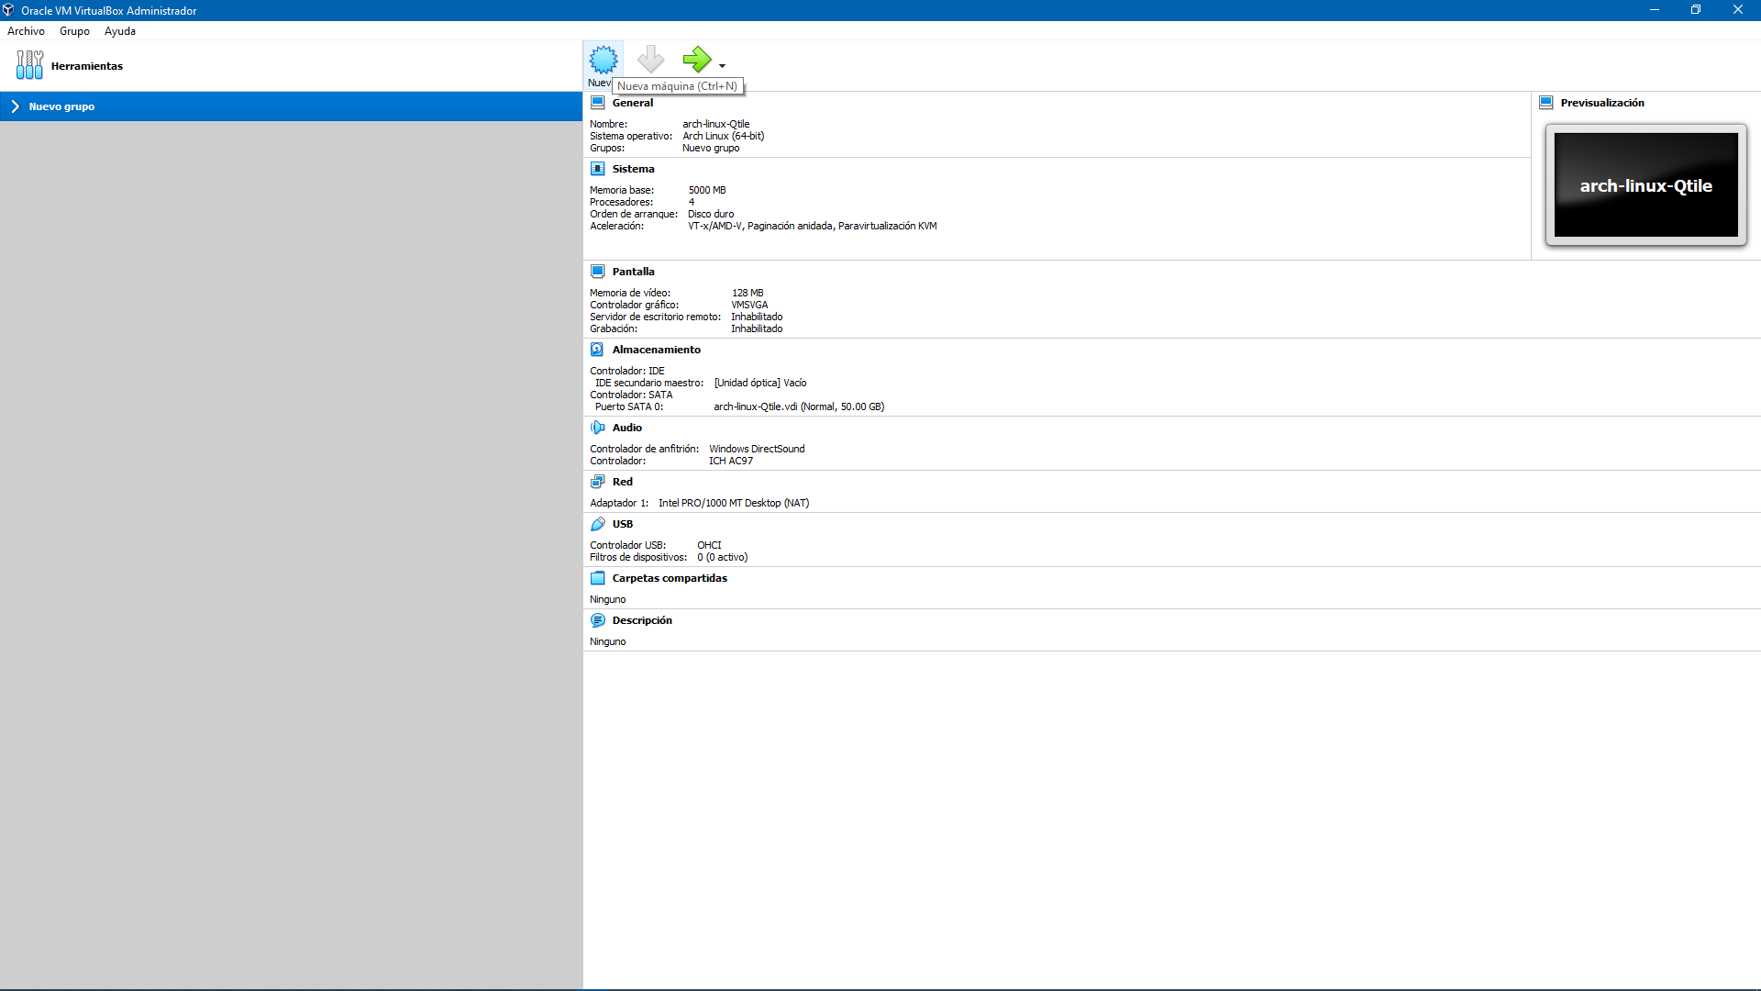Click the grey down-arrow toolbar icon
The width and height of the screenshot is (1761, 991).
click(650, 60)
